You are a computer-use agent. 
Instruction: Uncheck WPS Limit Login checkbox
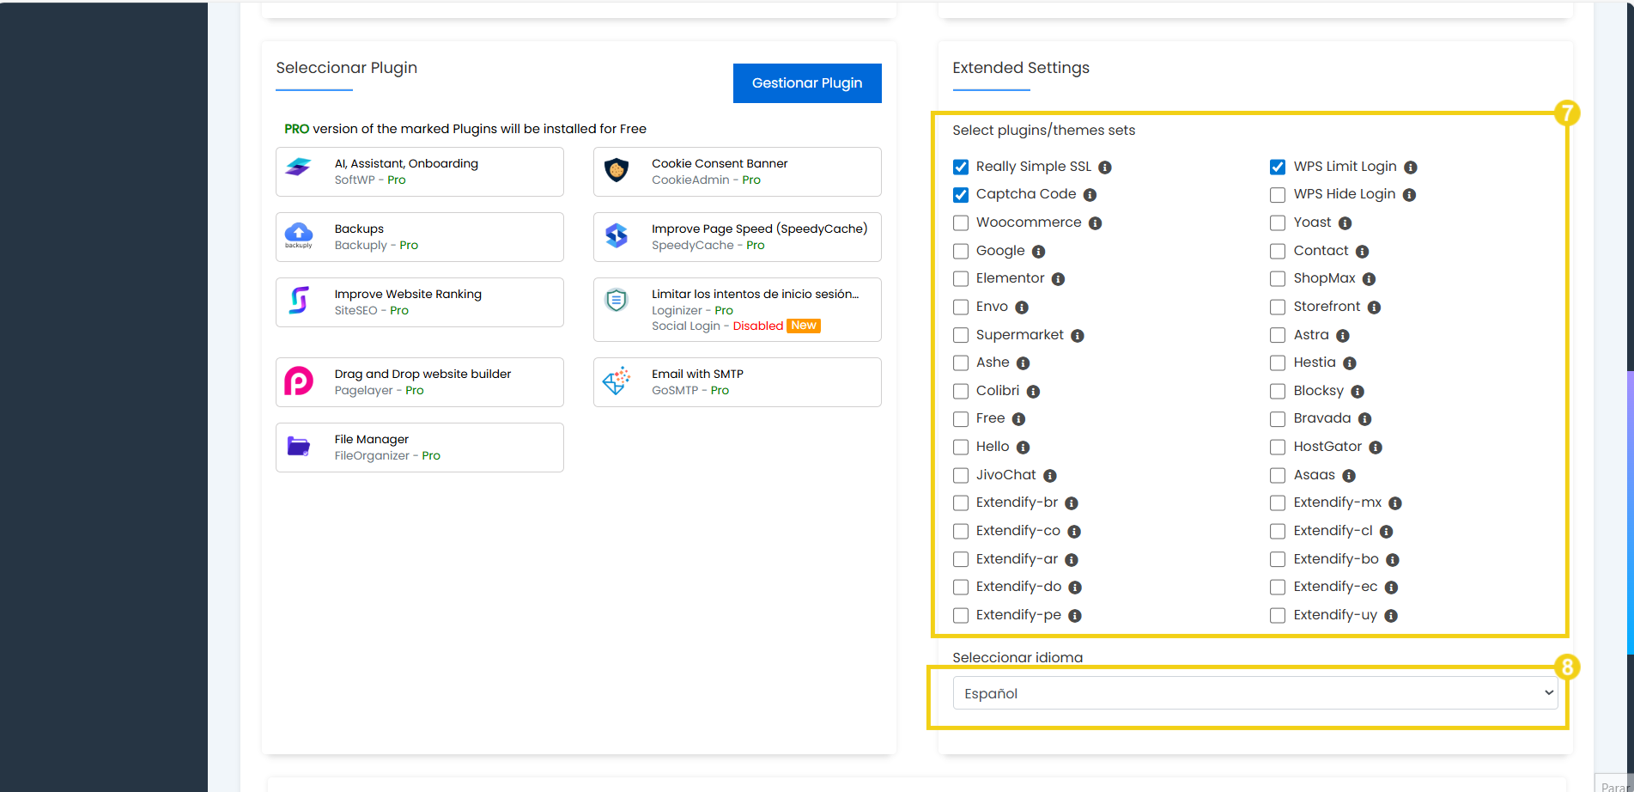pos(1278,167)
